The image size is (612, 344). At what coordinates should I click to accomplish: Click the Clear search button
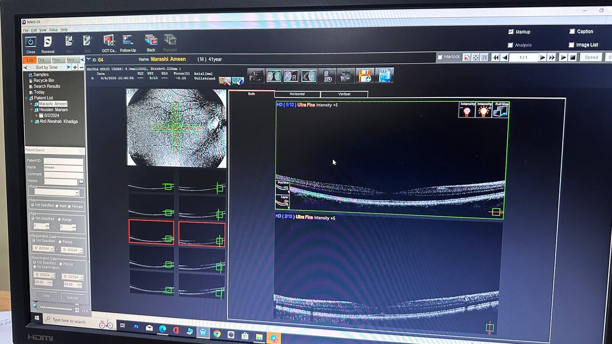pos(46,296)
